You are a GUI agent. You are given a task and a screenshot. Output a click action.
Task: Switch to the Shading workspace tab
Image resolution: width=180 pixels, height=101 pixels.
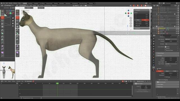(x=56, y=3)
